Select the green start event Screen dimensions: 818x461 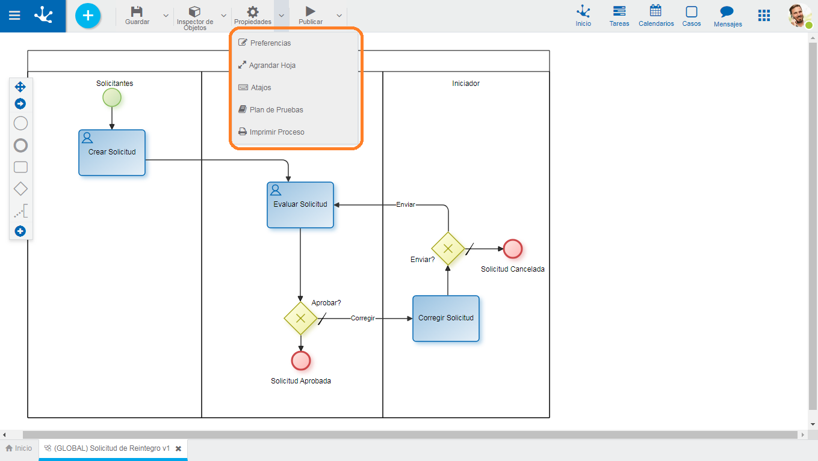click(112, 97)
